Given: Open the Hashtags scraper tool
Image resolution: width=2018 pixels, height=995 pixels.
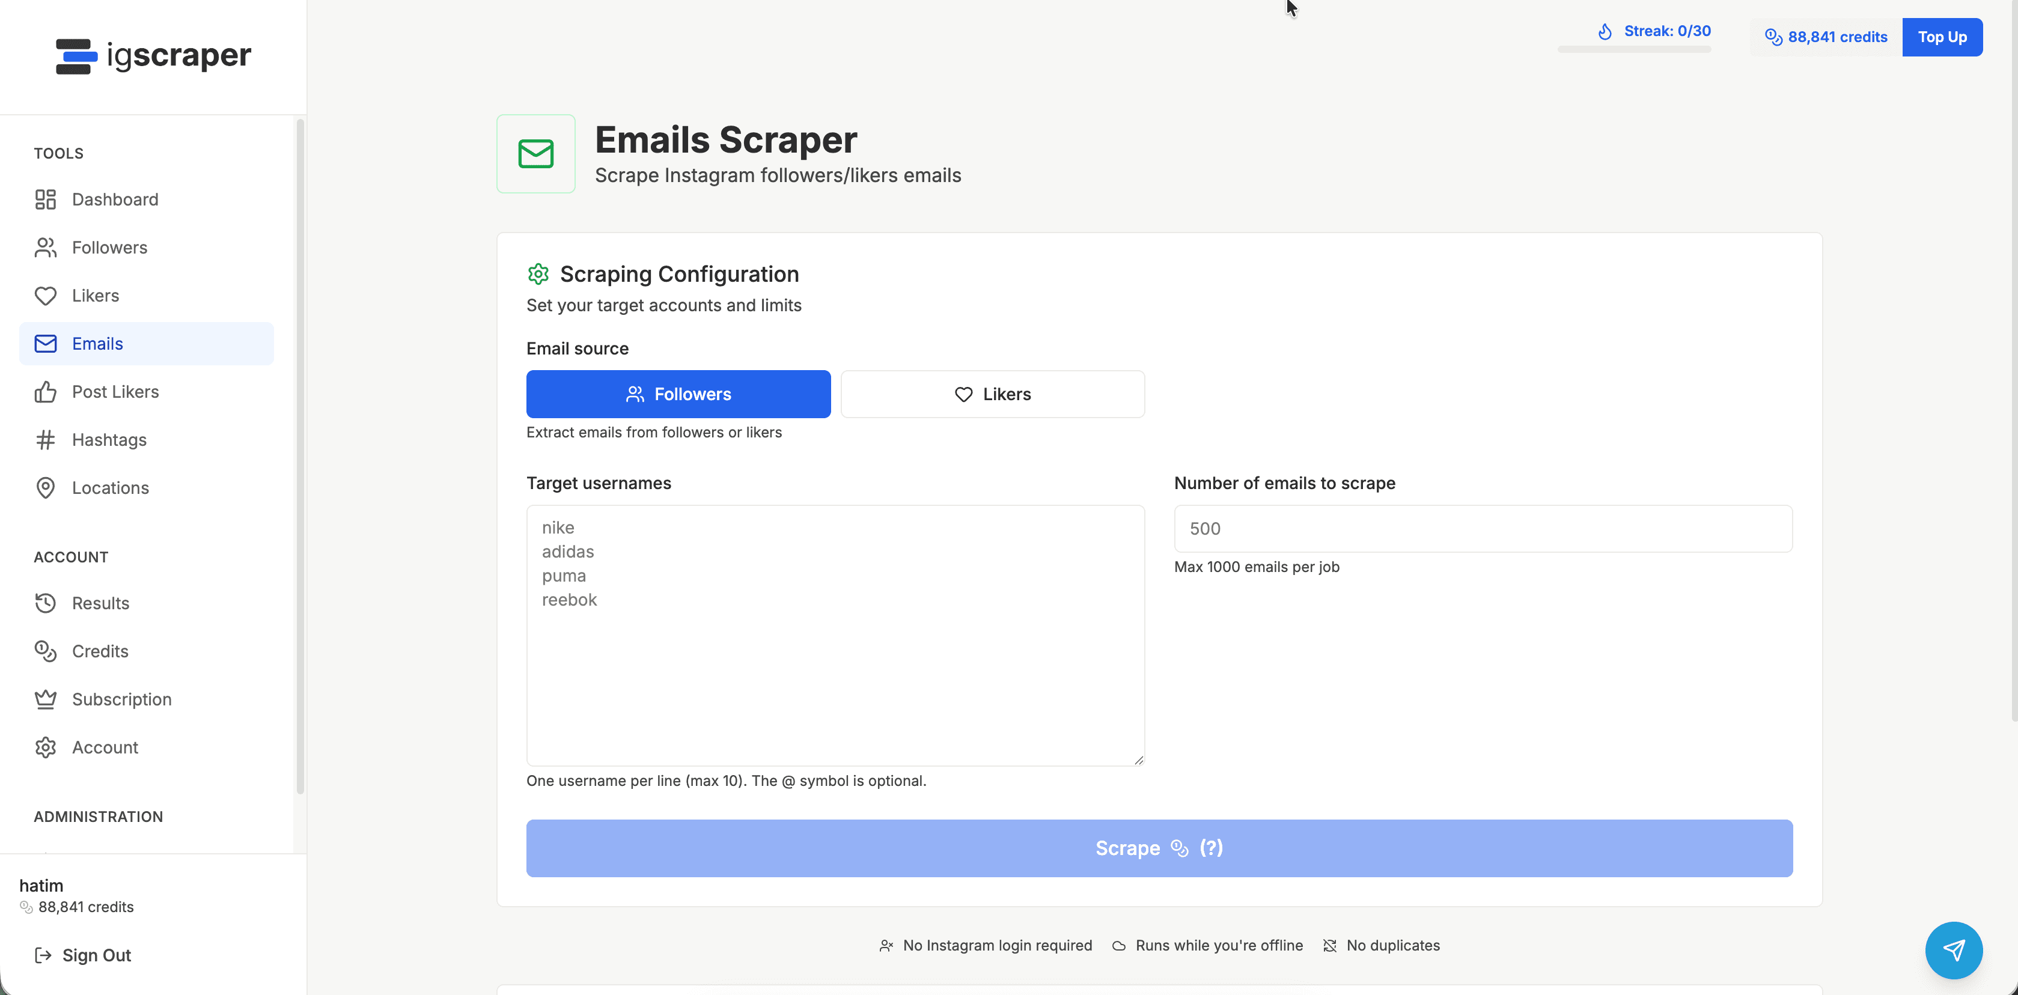Looking at the screenshot, I should [x=111, y=440].
